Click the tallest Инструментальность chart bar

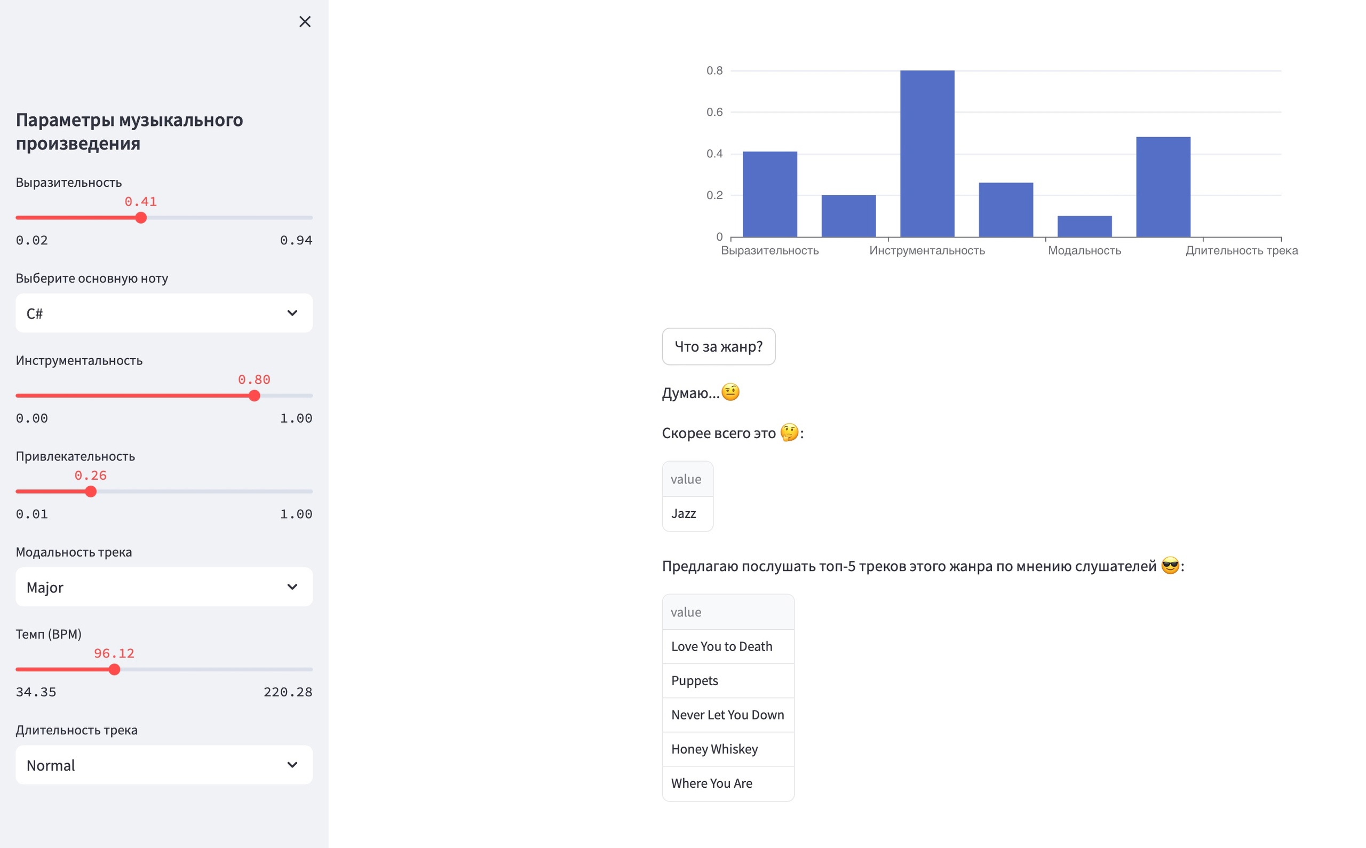coord(927,154)
